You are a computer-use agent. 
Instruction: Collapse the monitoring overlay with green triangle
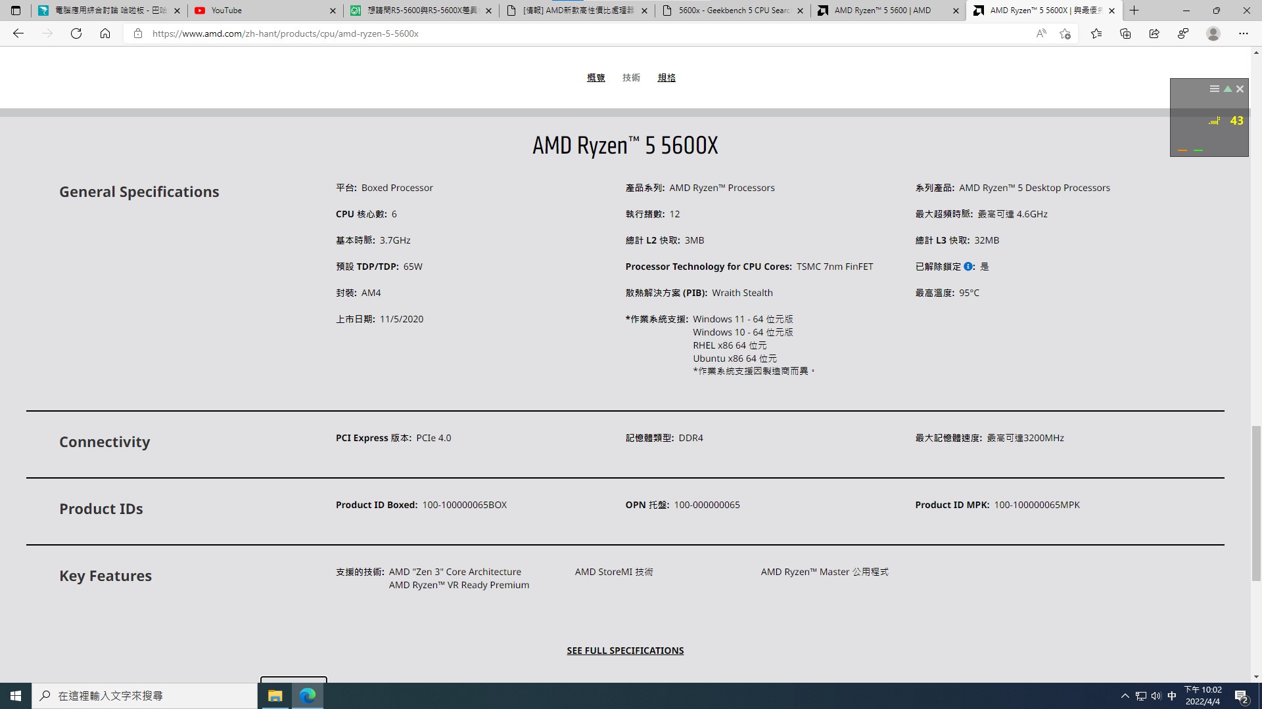pyautogui.click(x=1227, y=89)
